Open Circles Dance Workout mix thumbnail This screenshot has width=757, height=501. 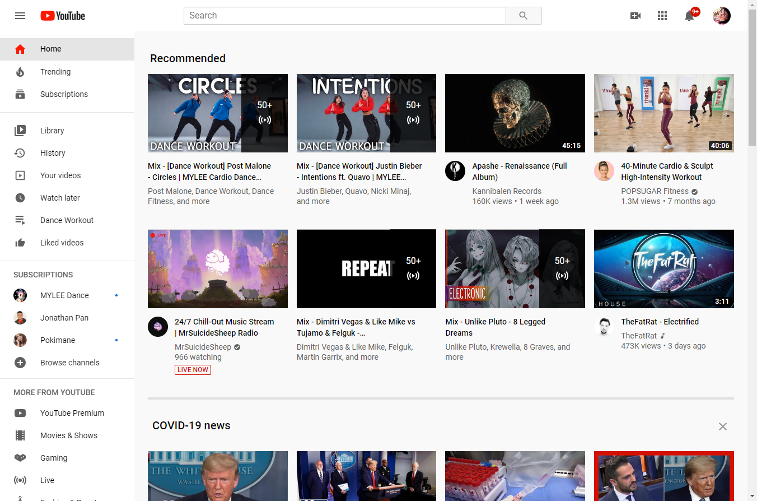point(218,113)
